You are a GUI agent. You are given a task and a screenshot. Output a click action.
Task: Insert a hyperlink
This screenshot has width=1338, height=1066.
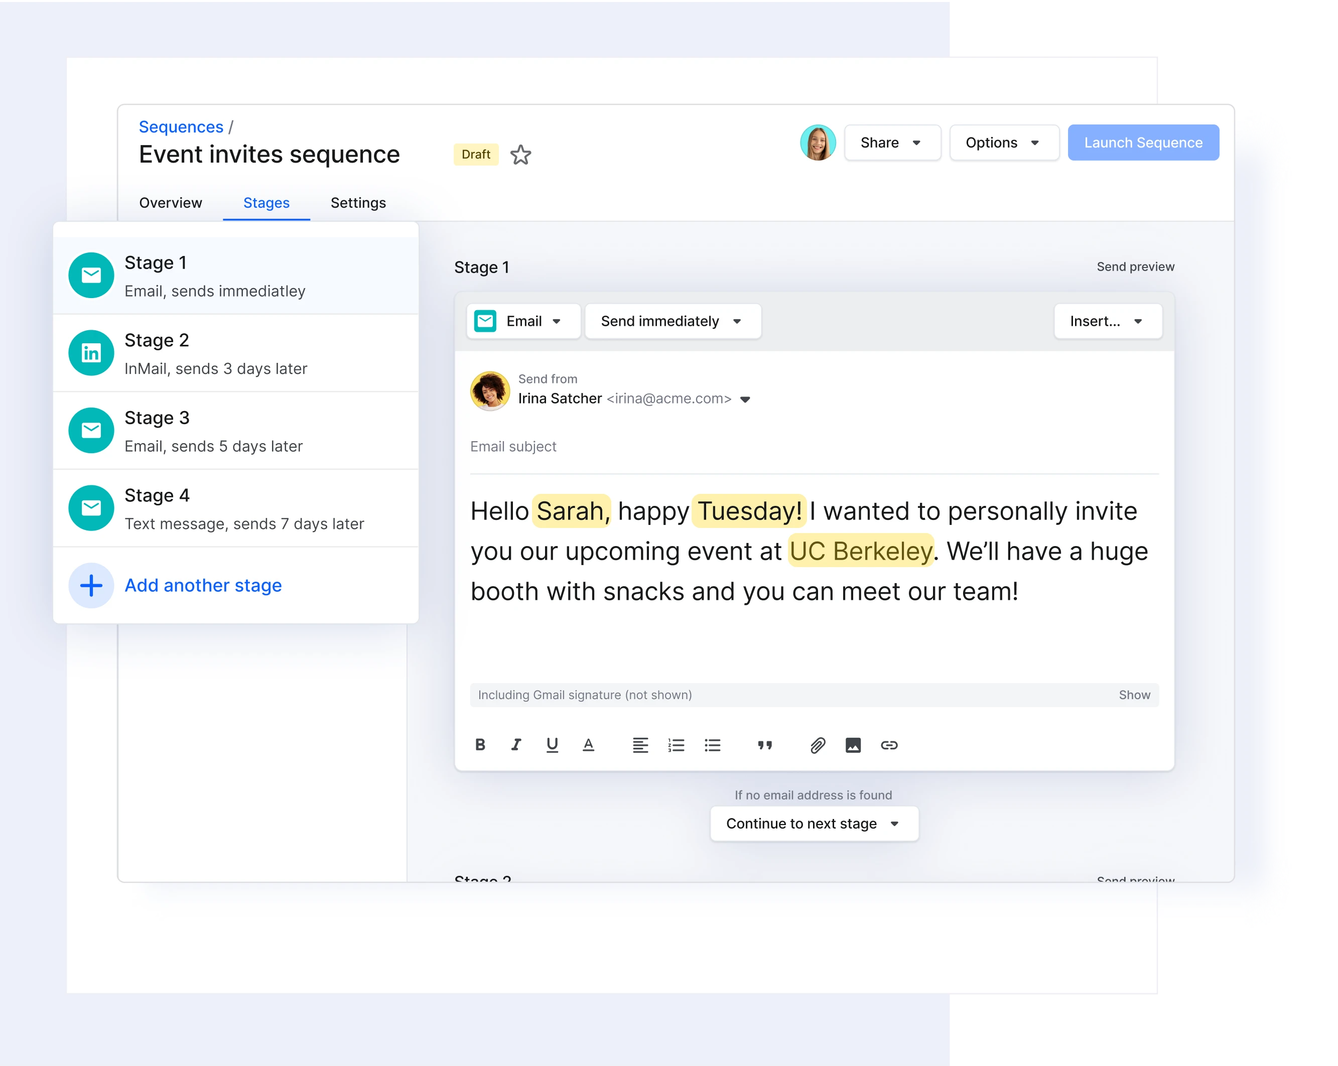coord(889,745)
